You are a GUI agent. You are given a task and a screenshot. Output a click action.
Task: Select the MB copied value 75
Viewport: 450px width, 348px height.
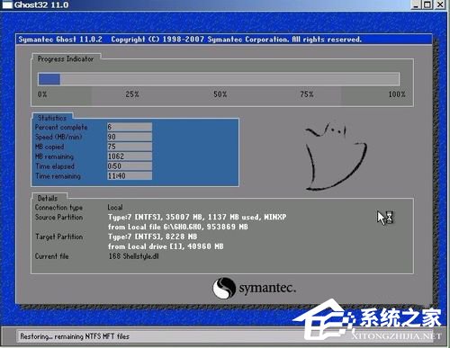pos(130,147)
